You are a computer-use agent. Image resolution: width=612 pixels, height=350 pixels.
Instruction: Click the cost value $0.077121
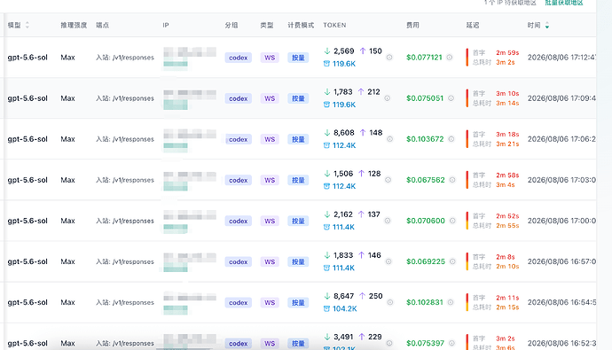coord(424,58)
